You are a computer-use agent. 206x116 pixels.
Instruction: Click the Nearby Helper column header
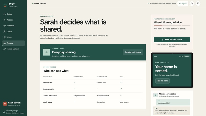[102, 77]
